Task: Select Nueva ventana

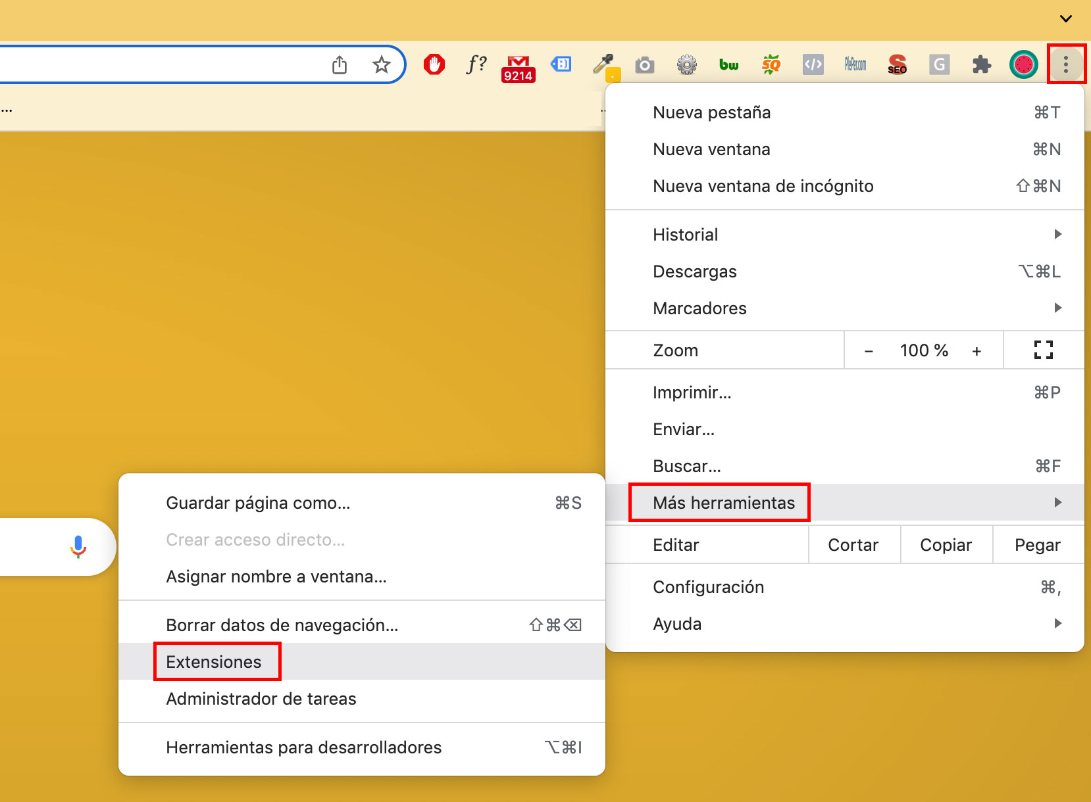Action: coord(844,149)
